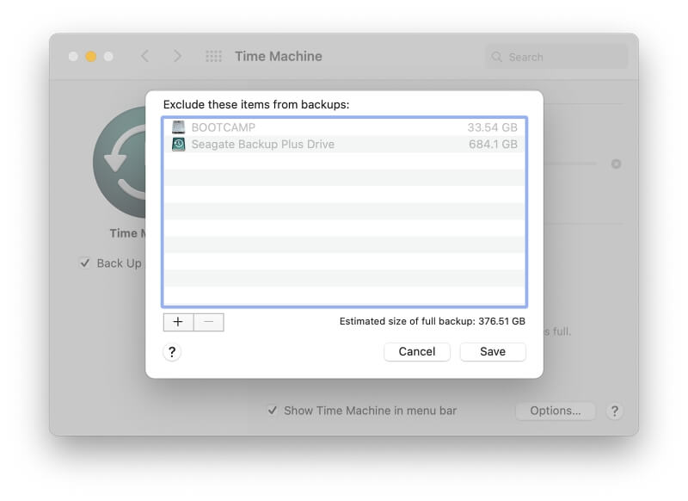
Task: Click 'Exclude these items from backups' label
Action: point(256,104)
